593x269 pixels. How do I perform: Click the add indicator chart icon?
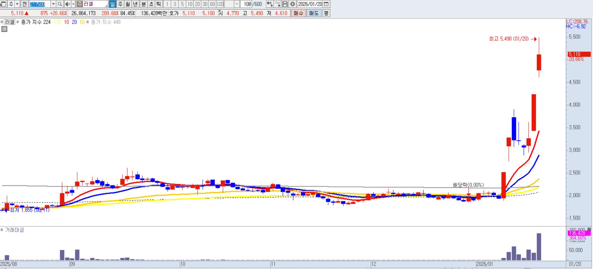click(270, 4)
